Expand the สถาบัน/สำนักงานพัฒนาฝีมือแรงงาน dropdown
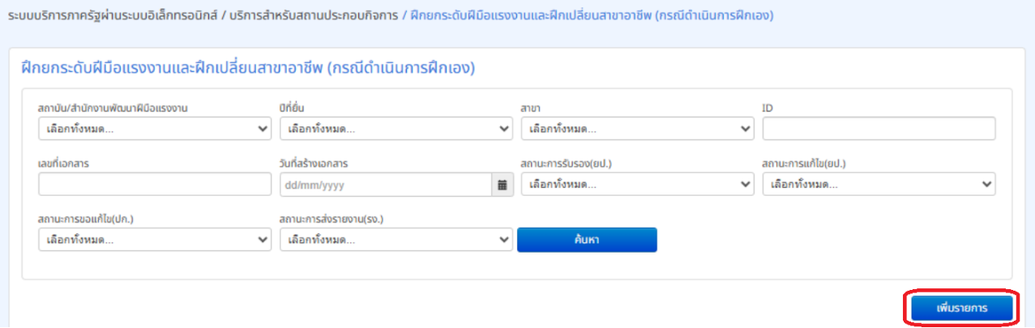The width and height of the screenshot is (1035, 328). 154,128
